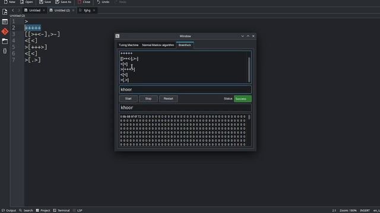Click the greyed-out Redo toolbar button
This screenshot has height=213, width=380.
click(120, 2)
